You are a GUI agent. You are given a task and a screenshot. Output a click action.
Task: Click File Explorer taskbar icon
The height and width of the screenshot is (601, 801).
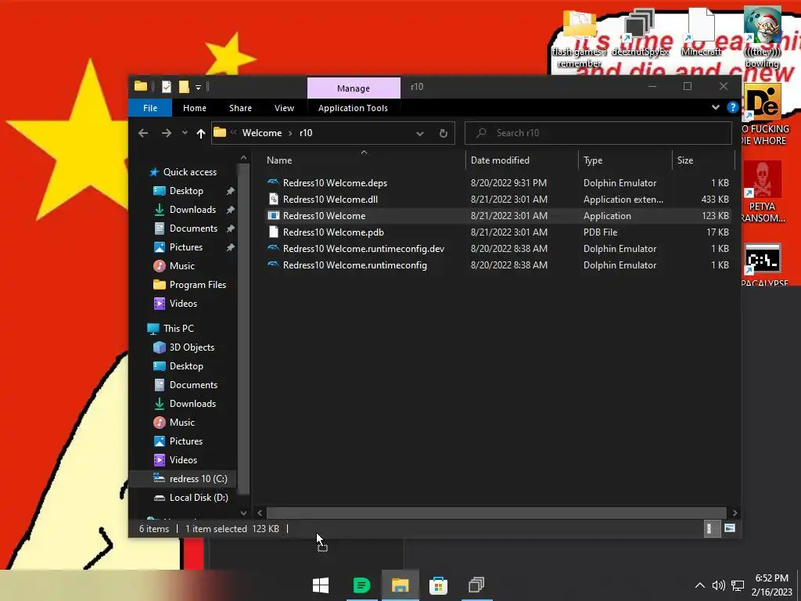(x=400, y=585)
